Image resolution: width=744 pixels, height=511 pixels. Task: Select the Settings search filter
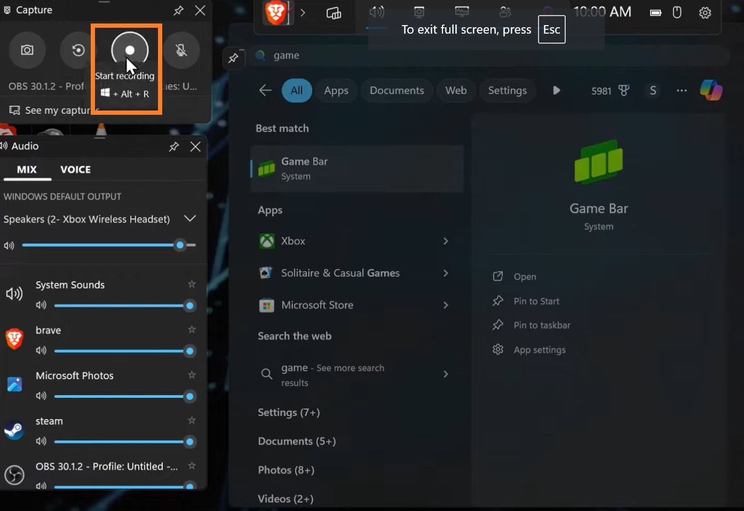[x=508, y=91]
